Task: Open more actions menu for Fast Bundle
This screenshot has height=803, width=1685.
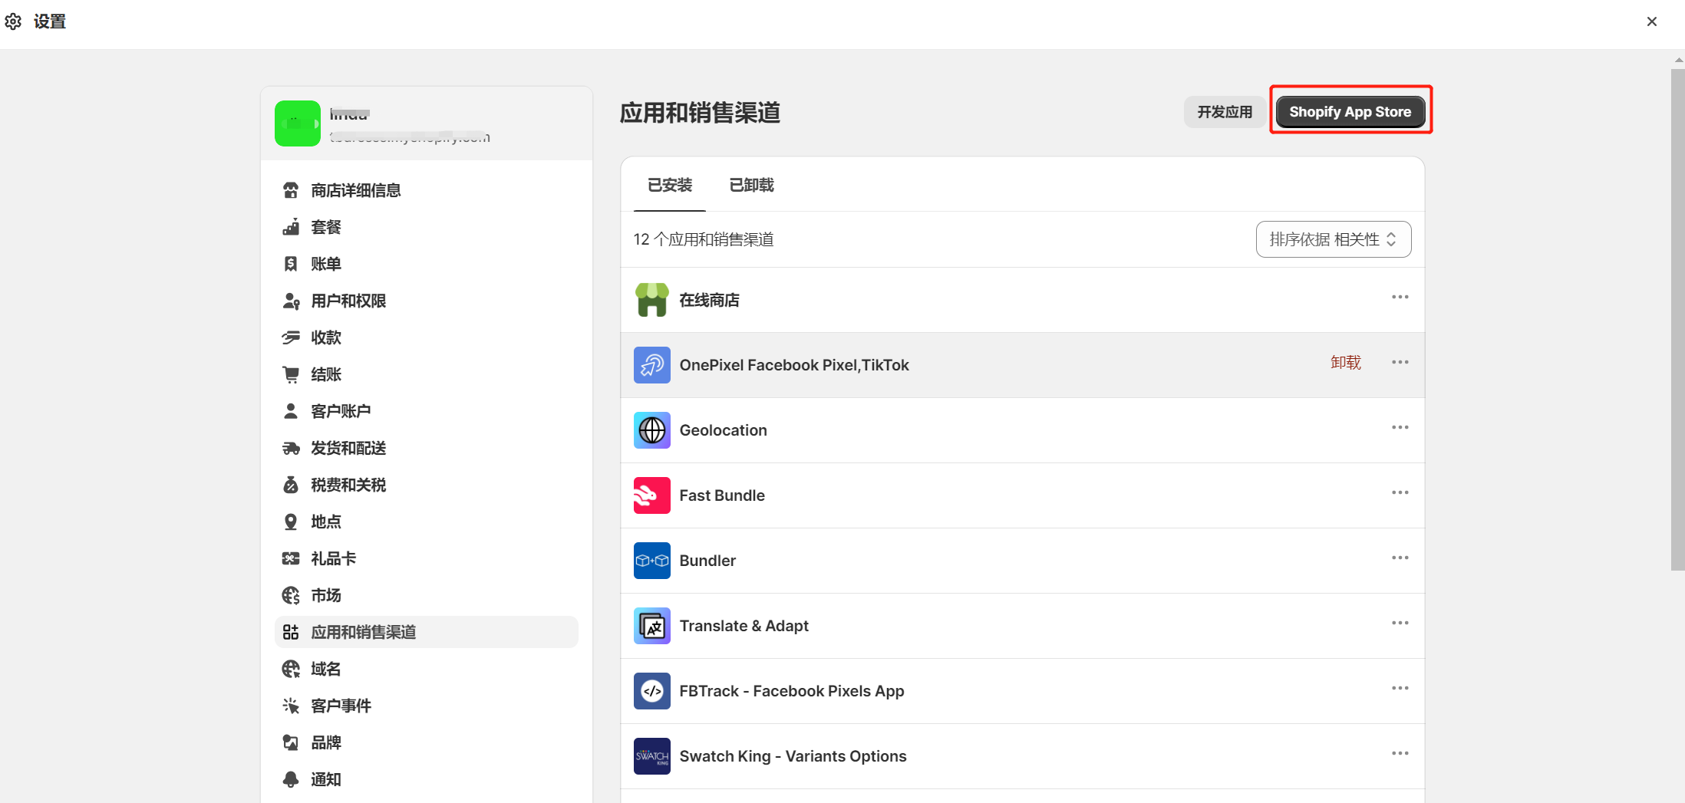Action: (1400, 492)
